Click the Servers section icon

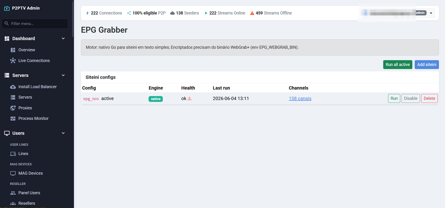pyautogui.click(x=7, y=75)
